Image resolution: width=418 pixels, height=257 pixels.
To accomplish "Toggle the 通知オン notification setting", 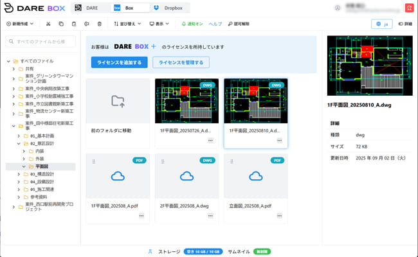I will 192,24.
